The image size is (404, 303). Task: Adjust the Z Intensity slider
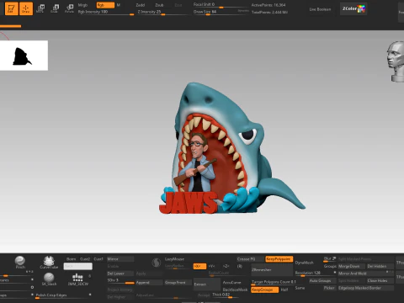[x=164, y=12]
